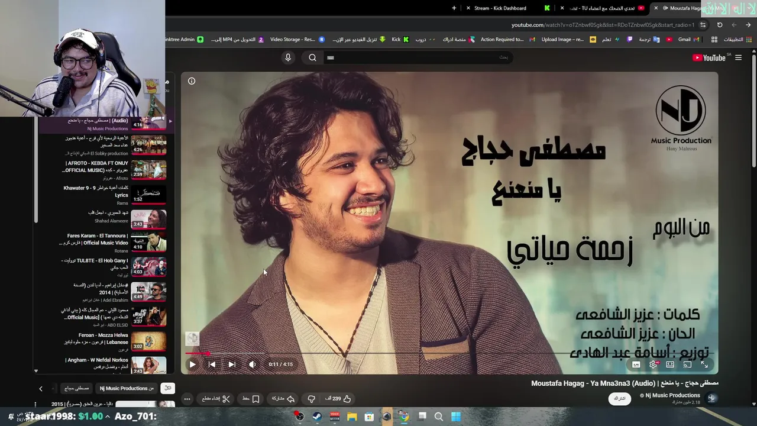Save the video to a playlist
The height and width of the screenshot is (426, 757).
click(251, 399)
